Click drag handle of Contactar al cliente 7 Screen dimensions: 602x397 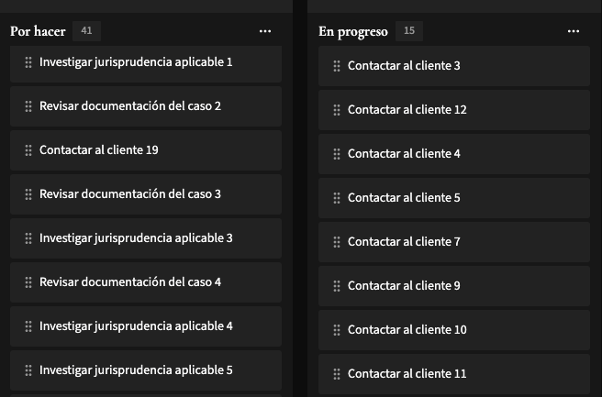click(x=337, y=242)
